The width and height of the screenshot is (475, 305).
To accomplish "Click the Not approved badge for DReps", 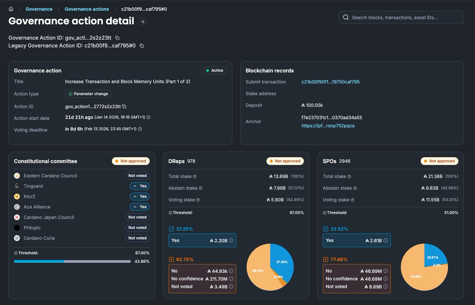I will click(285, 161).
